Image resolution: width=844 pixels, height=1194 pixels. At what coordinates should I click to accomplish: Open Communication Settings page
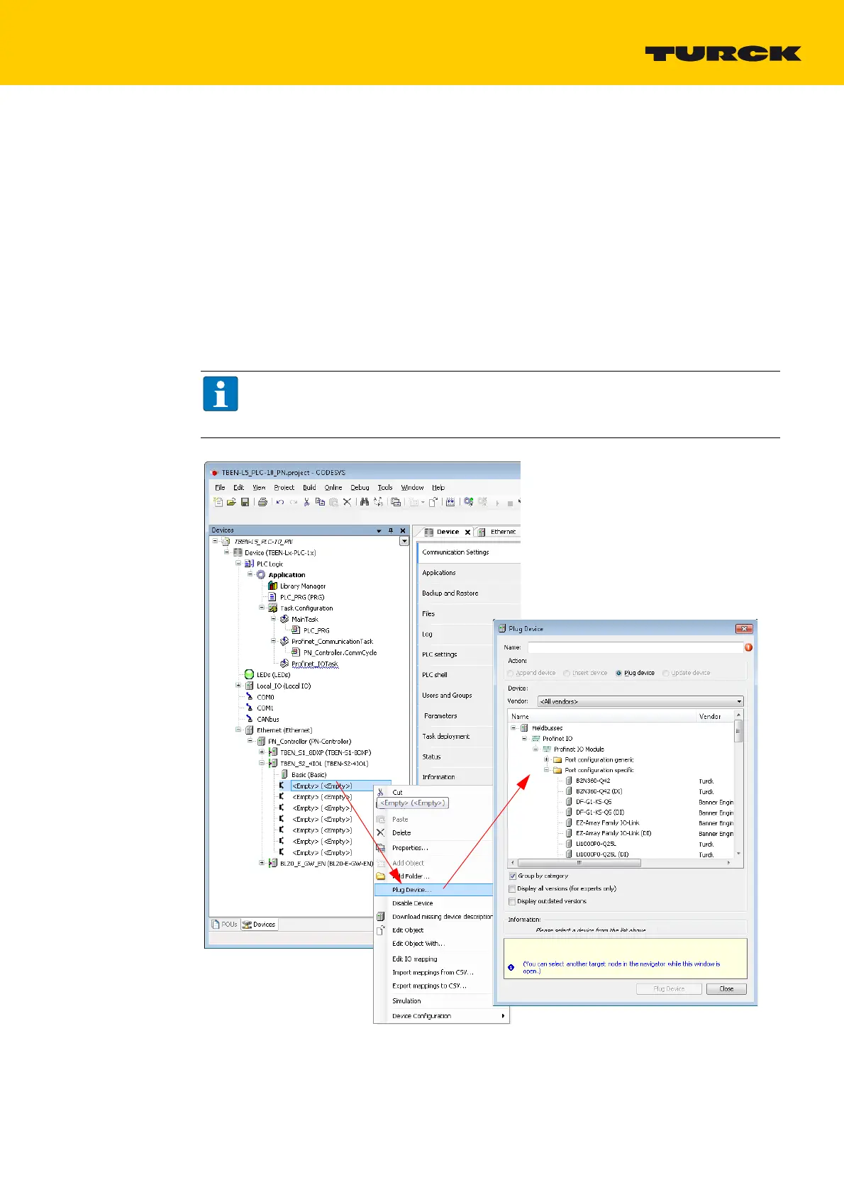point(455,552)
